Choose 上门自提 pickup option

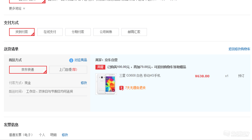pyautogui.click(x=68, y=69)
